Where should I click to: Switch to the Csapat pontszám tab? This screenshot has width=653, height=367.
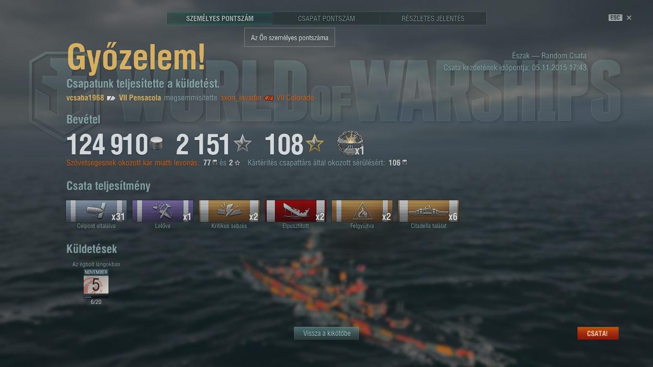[x=326, y=19]
